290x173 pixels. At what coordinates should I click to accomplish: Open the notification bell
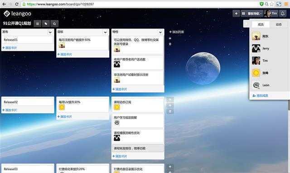click(x=283, y=14)
